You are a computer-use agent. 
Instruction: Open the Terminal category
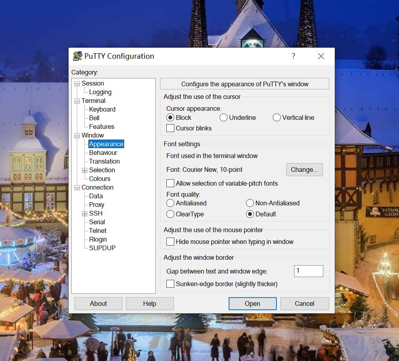pyautogui.click(x=93, y=101)
